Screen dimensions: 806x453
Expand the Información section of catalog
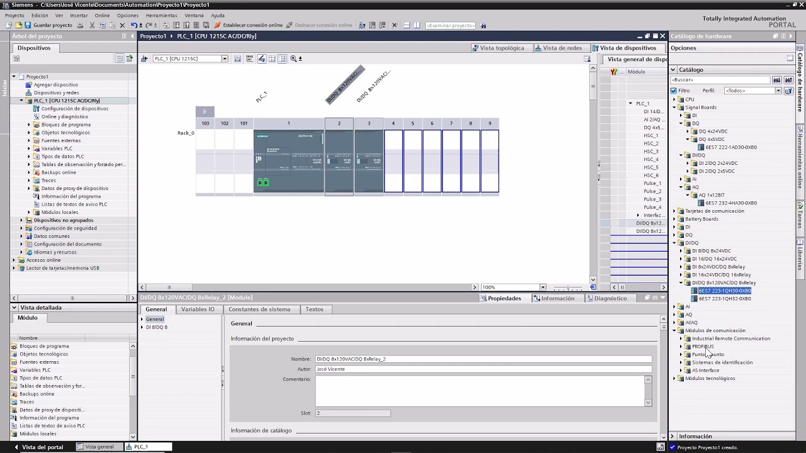[673, 436]
